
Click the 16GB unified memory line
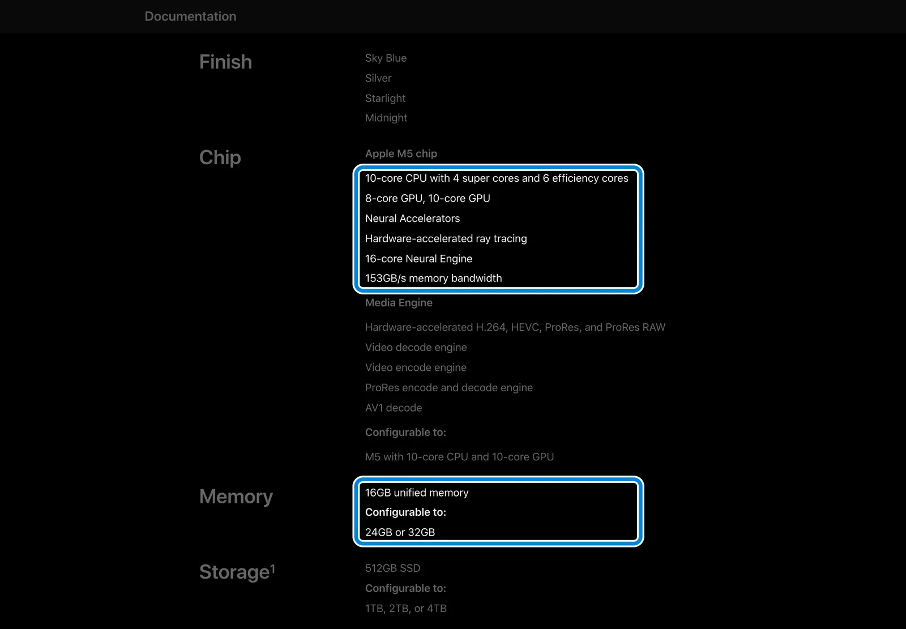(417, 493)
